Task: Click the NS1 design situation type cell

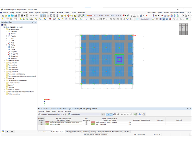Action: pos(64,122)
